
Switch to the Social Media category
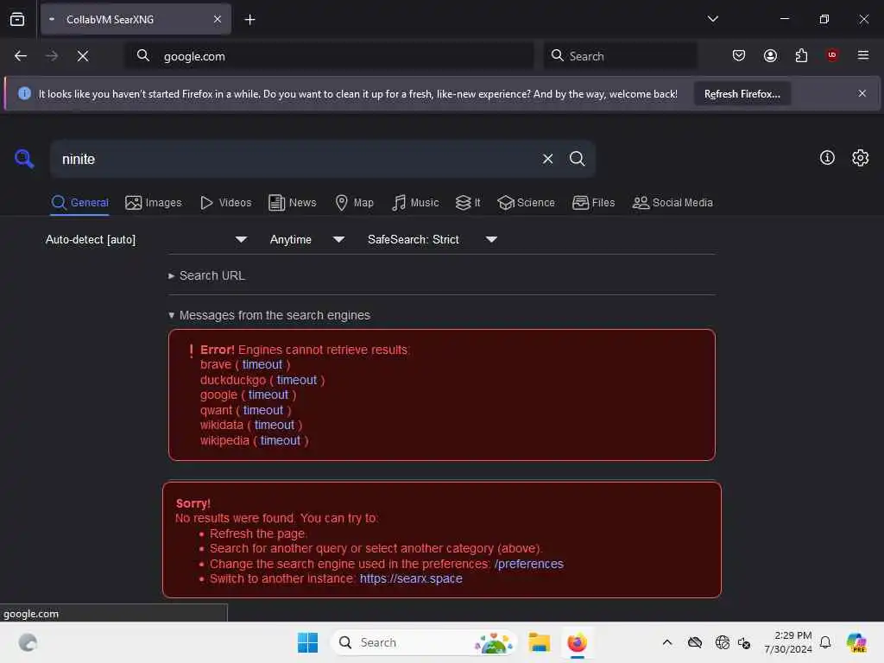tap(672, 202)
